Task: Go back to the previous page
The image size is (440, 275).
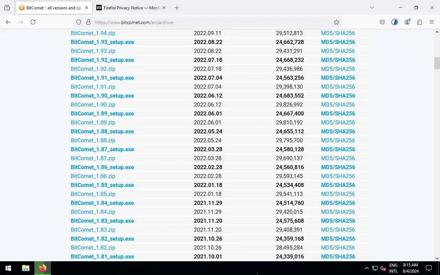Action: click(x=8, y=22)
